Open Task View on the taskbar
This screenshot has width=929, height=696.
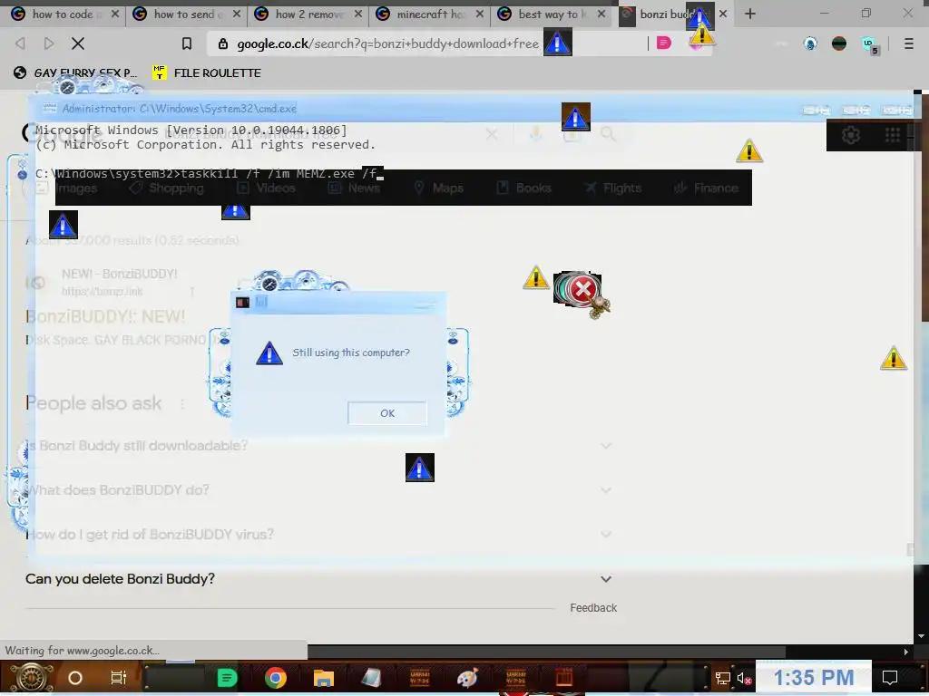pos(119,678)
